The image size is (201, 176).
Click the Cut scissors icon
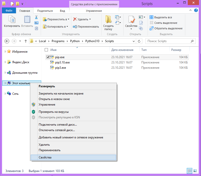pyautogui.click(x=36, y=17)
